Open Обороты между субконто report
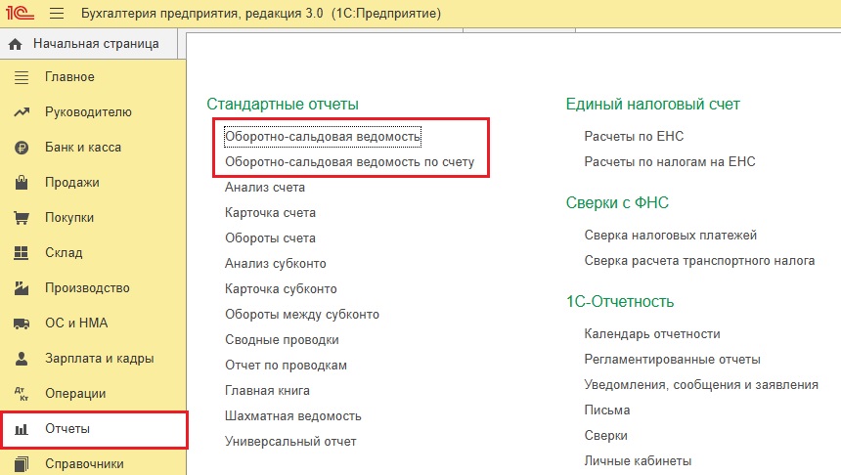Viewport: 841px width, 475px height. 302,314
